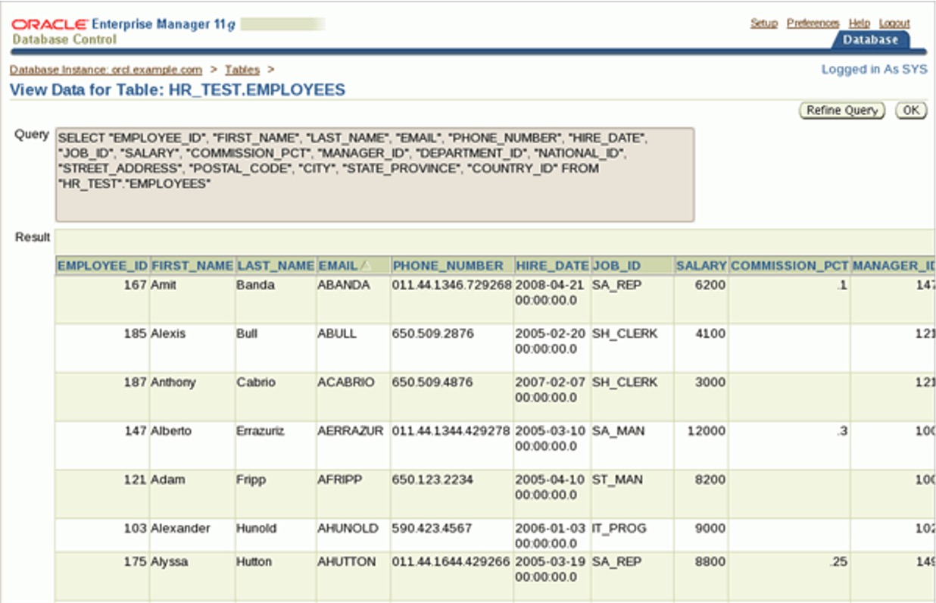Viewport: 936px width, 603px height.
Task: Select first name cell Alexis
Action: [x=167, y=334]
